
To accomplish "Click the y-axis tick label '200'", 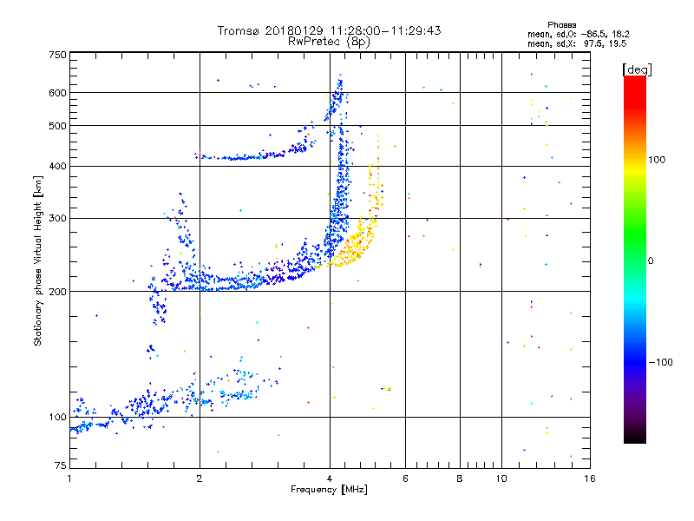I will point(57,292).
